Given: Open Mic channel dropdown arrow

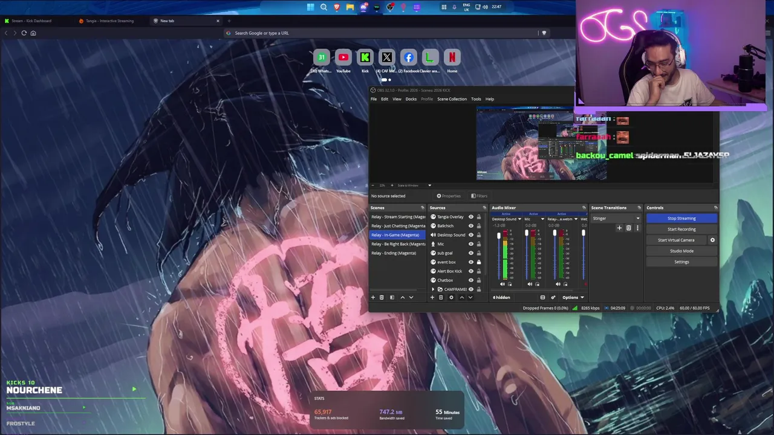Looking at the screenshot, I should 542,219.
